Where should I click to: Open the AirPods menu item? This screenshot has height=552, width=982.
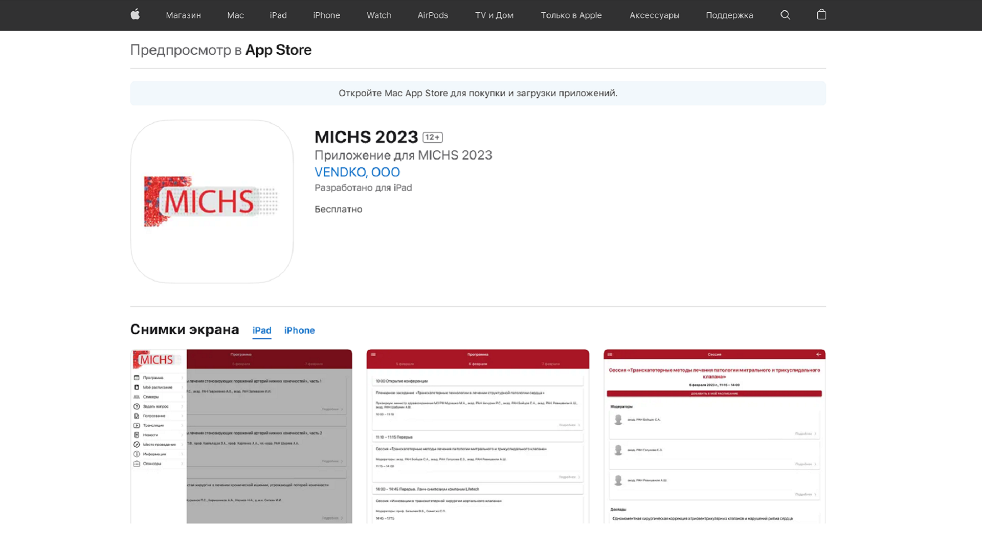click(x=433, y=15)
